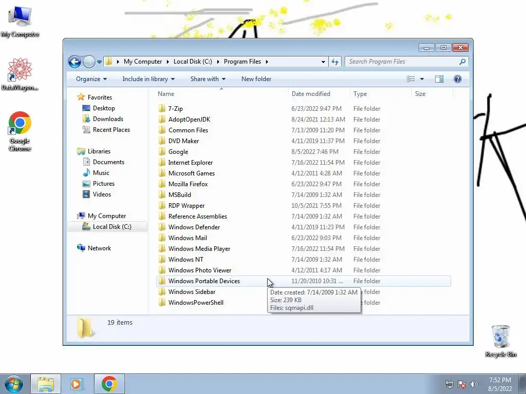526x394 pixels.
Task: Select the Microsoft Games folder icon
Action: (162, 173)
